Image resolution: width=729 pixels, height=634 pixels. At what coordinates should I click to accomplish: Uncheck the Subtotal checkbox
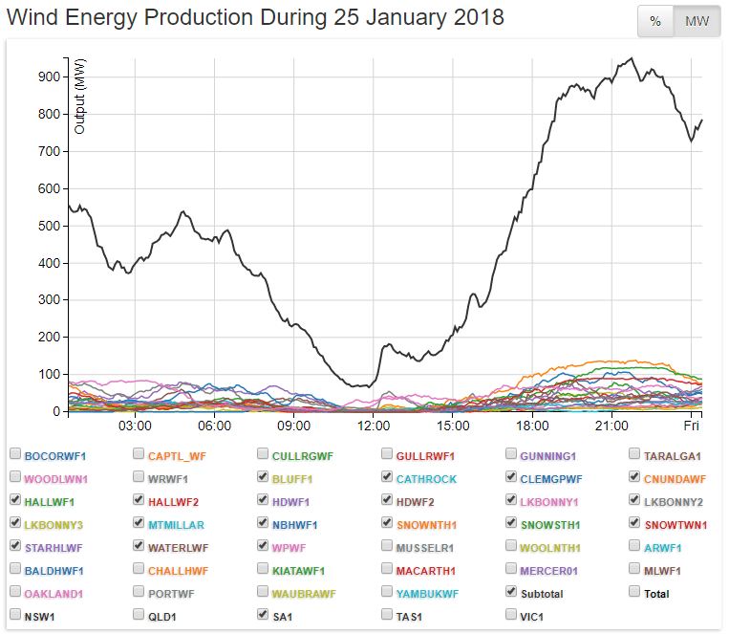pos(511,593)
